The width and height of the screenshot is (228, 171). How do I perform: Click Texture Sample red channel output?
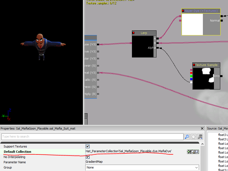point(191,73)
